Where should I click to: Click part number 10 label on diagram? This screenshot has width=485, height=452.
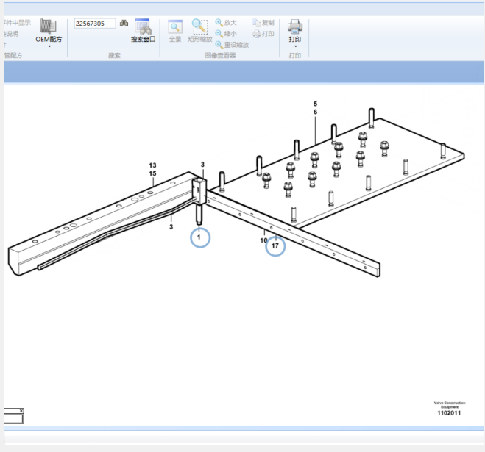(x=263, y=240)
